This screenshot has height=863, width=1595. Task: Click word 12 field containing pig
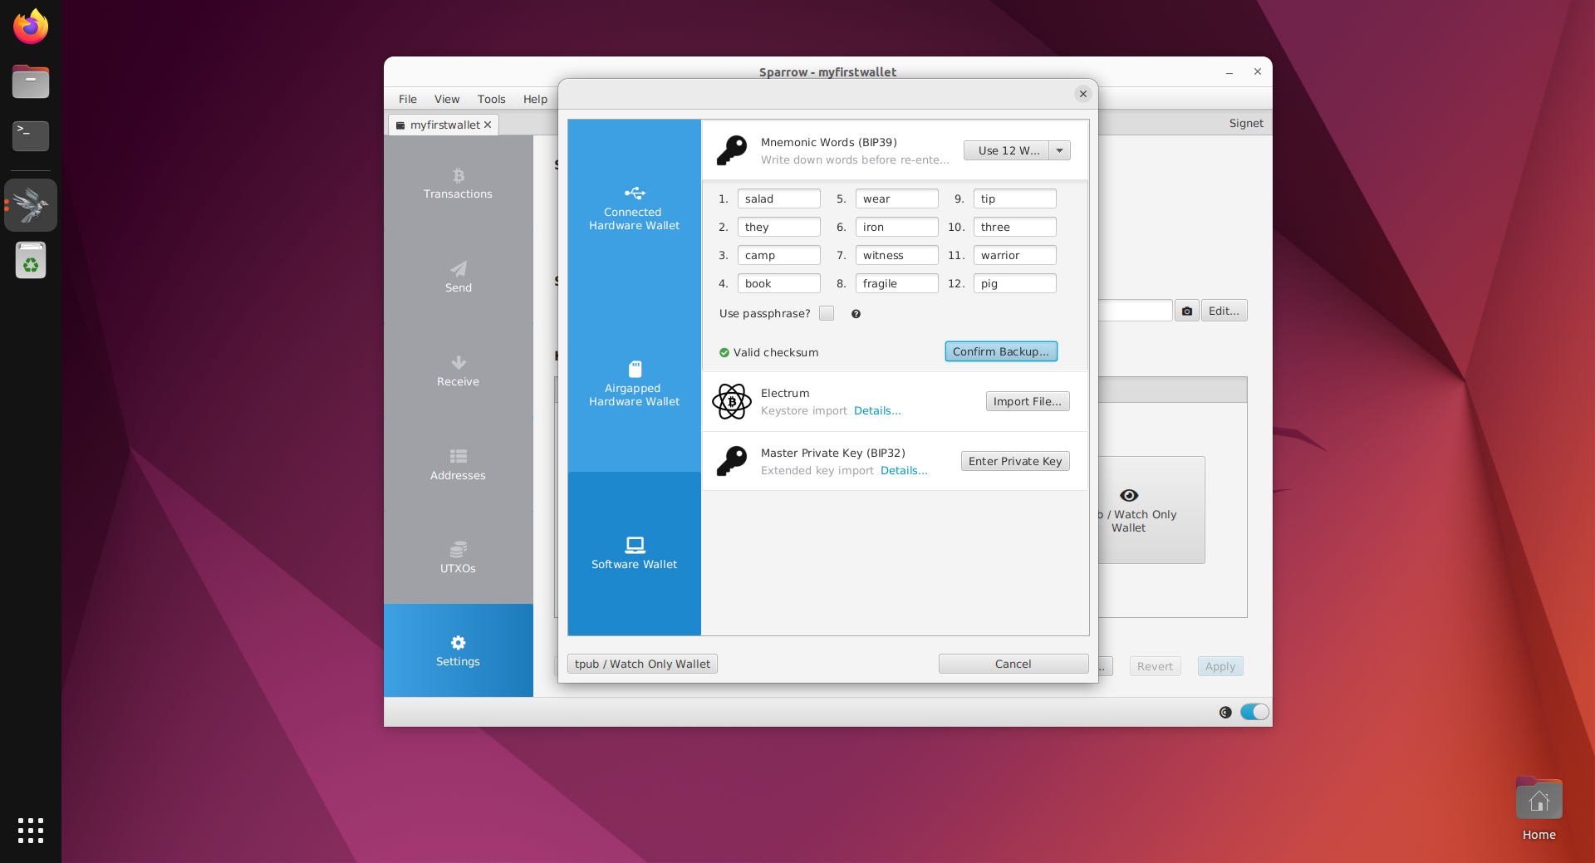(x=1015, y=283)
